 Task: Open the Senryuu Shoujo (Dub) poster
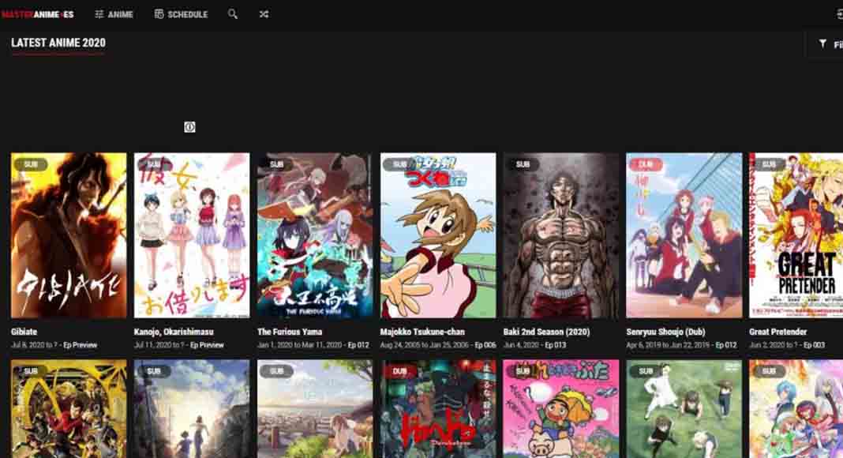pyautogui.click(x=684, y=235)
